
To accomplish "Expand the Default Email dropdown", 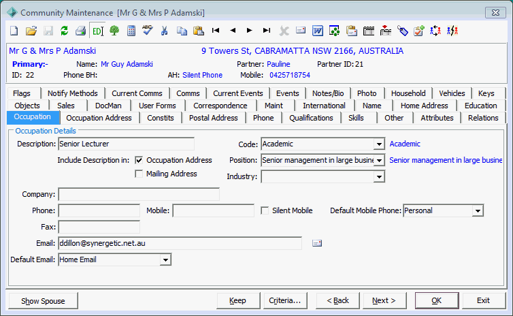I will tap(165, 260).
